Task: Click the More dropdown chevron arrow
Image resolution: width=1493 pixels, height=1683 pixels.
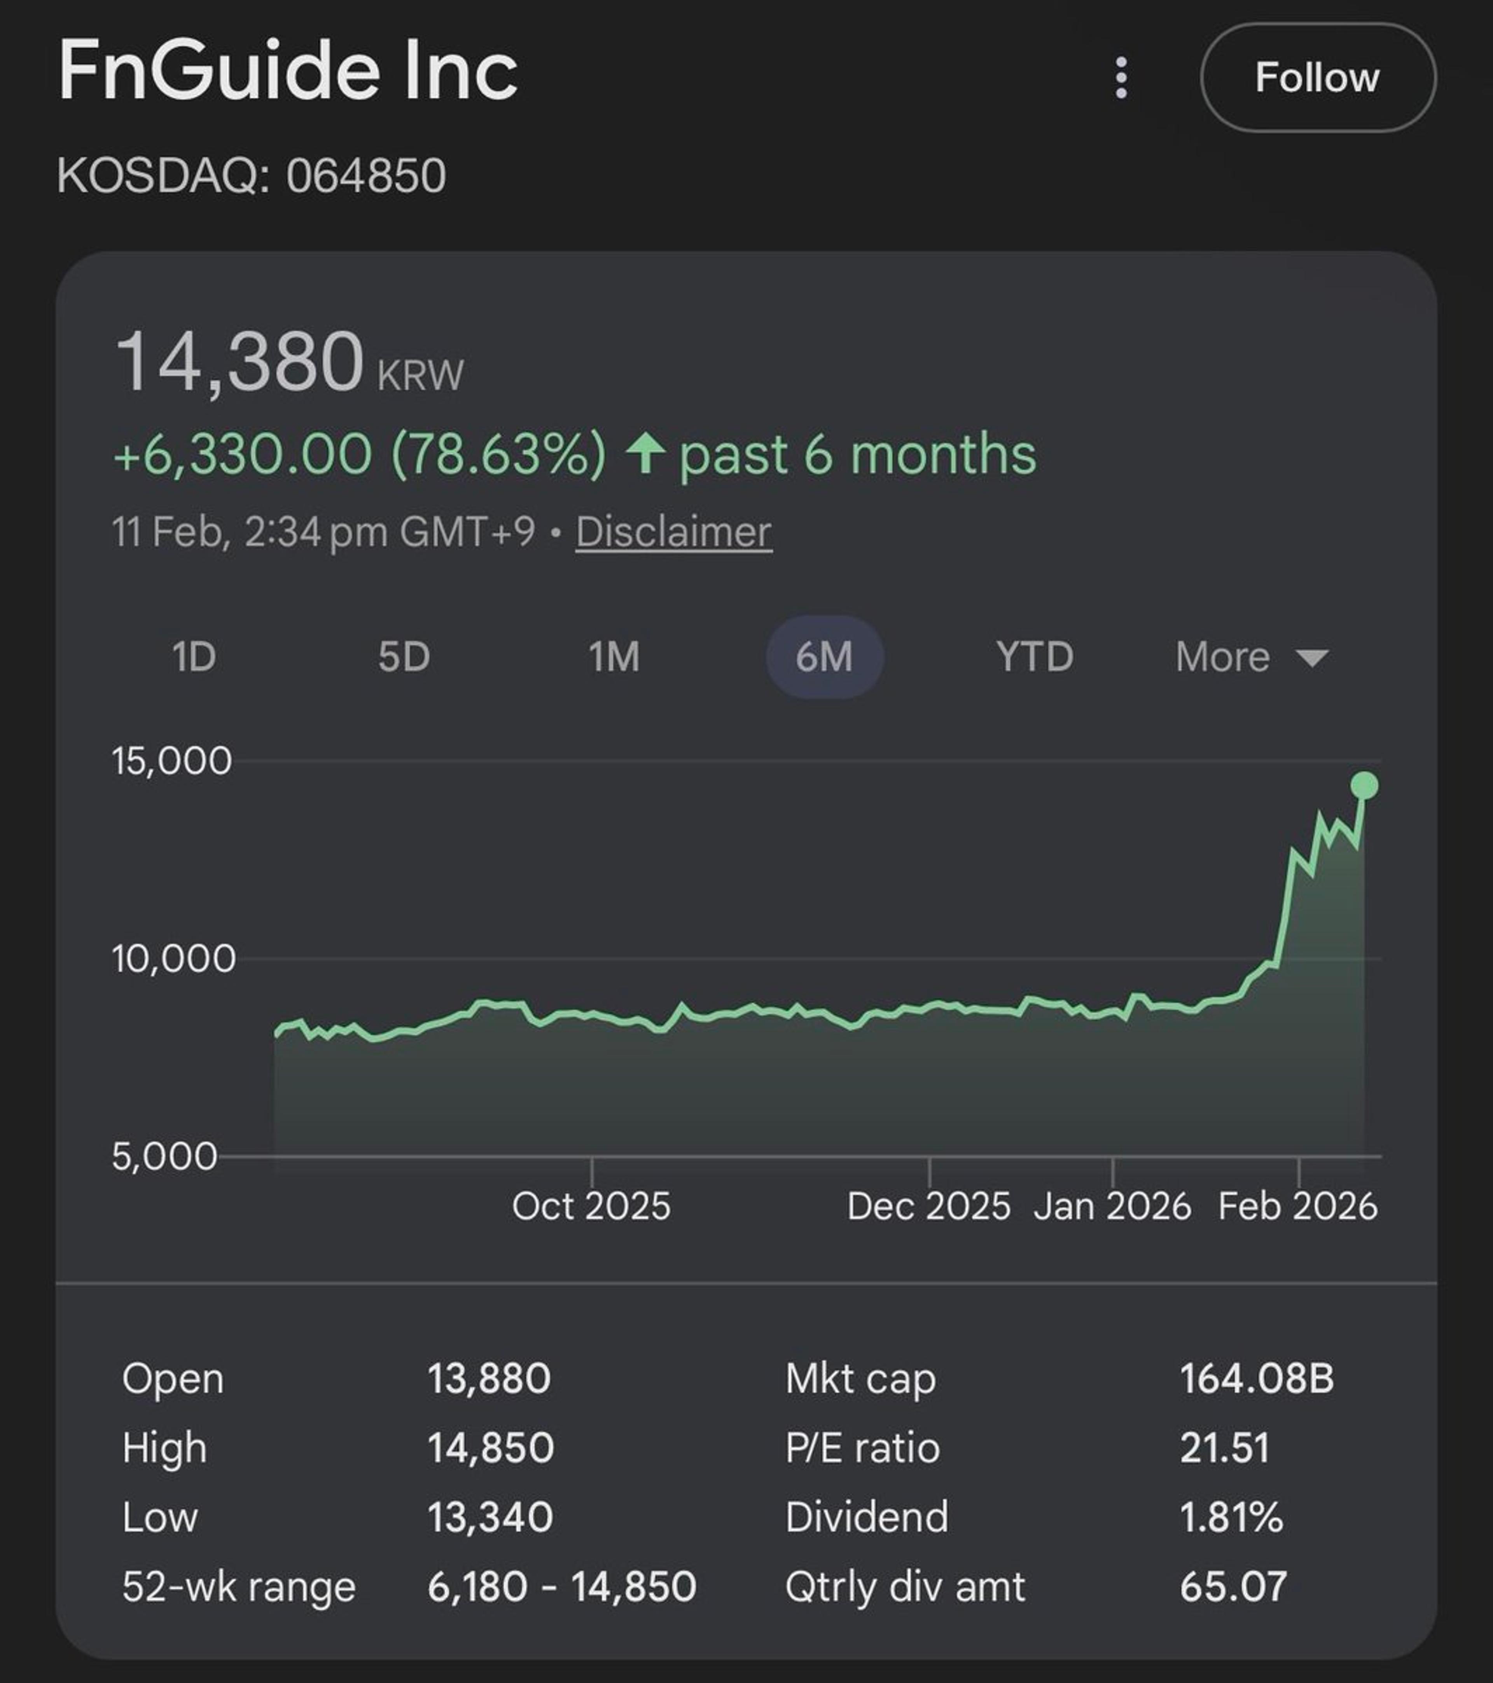Action: click(1311, 659)
